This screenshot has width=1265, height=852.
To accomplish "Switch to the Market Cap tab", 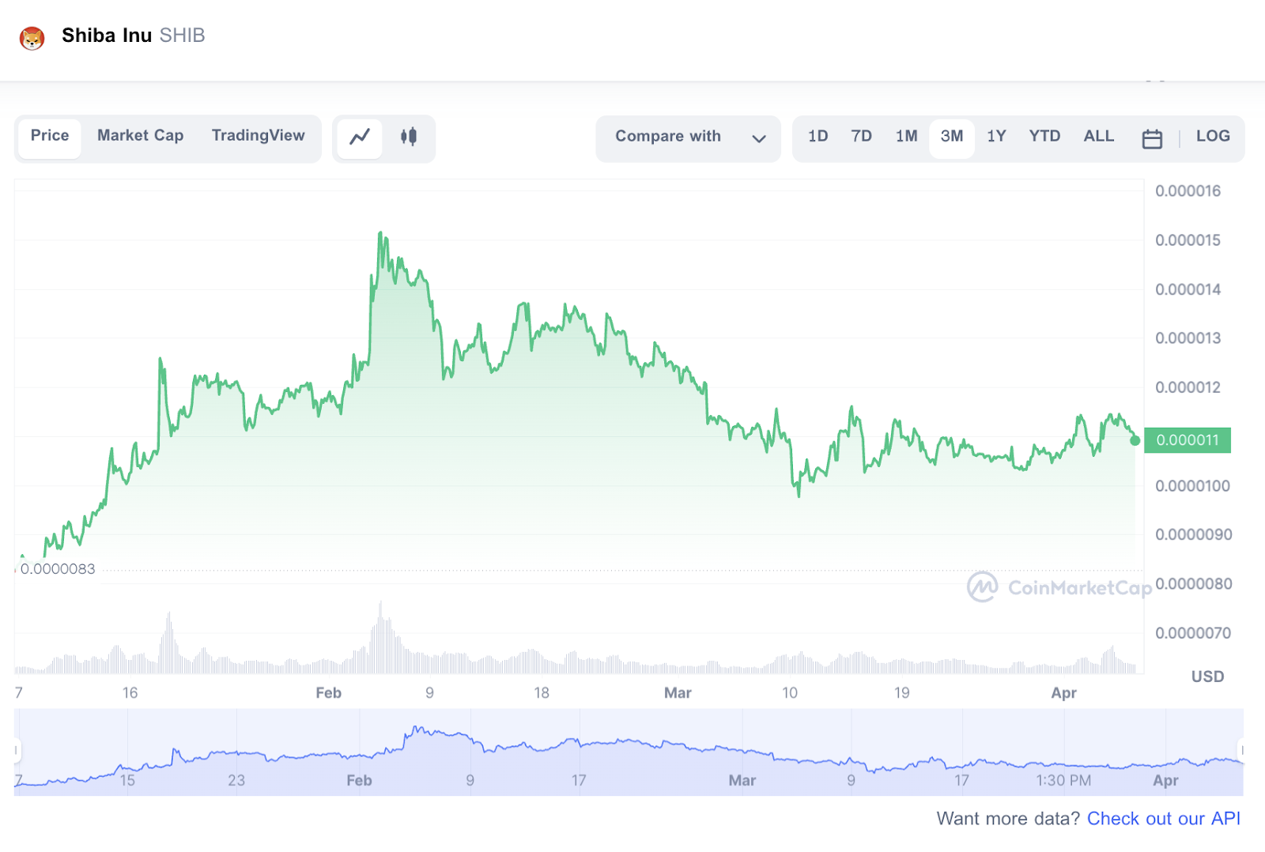I will click(141, 136).
